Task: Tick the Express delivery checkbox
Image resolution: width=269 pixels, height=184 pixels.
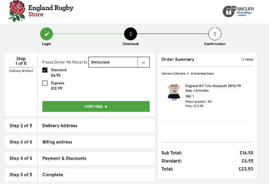Action: [x=45, y=83]
